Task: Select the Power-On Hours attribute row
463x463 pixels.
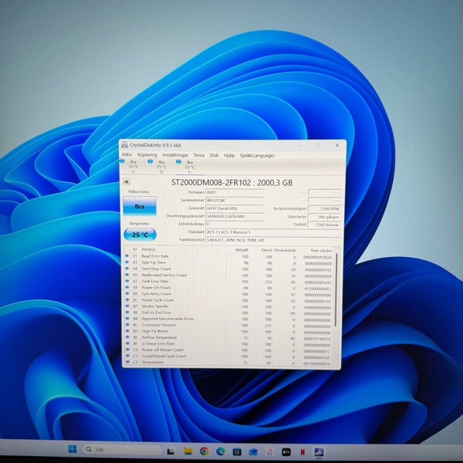Action: point(229,288)
